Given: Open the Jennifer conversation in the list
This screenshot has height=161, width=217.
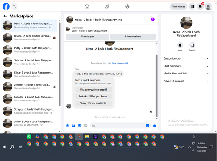Looking at the screenshot, I should pos(29,87).
